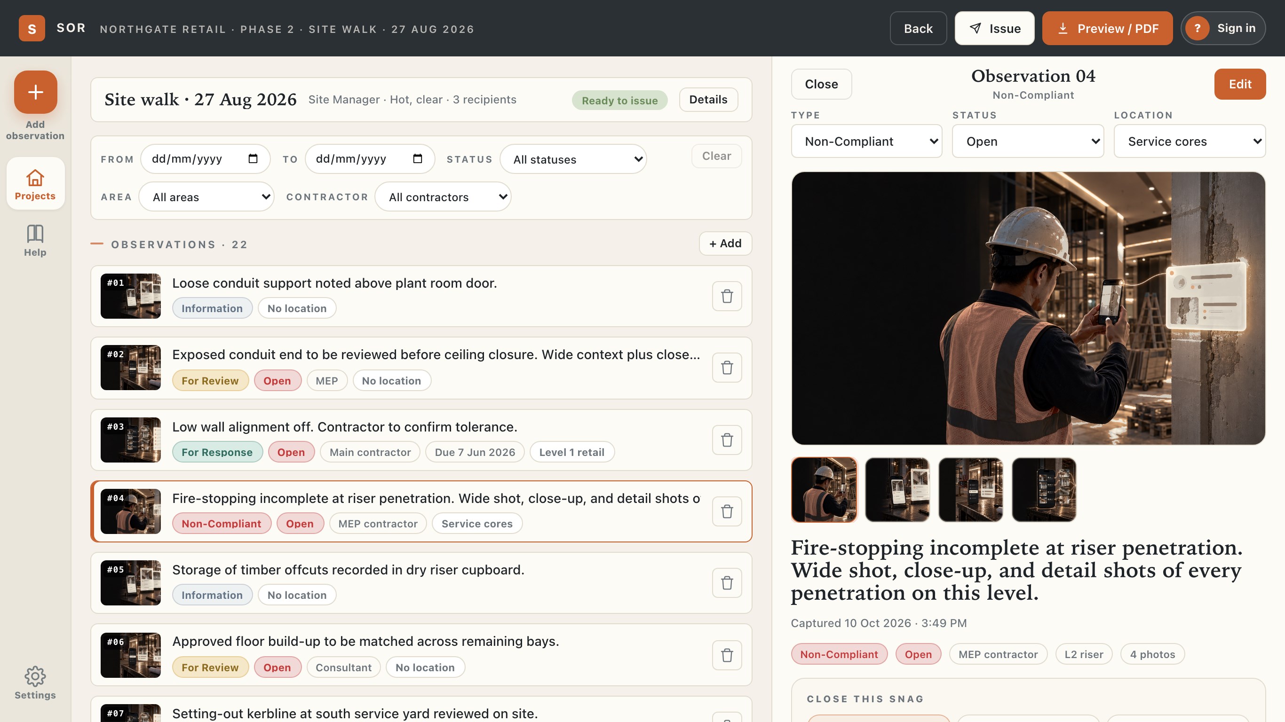The height and width of the screenshot is (722, 1285).
Task: Open observation #01 Loose conduit support row
Action: click(x=421, y=296)
